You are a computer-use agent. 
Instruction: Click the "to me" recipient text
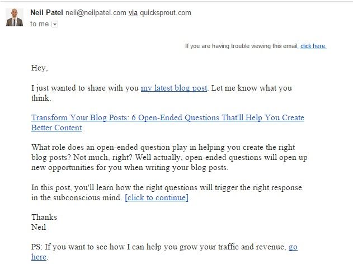(x=39, y=23)
